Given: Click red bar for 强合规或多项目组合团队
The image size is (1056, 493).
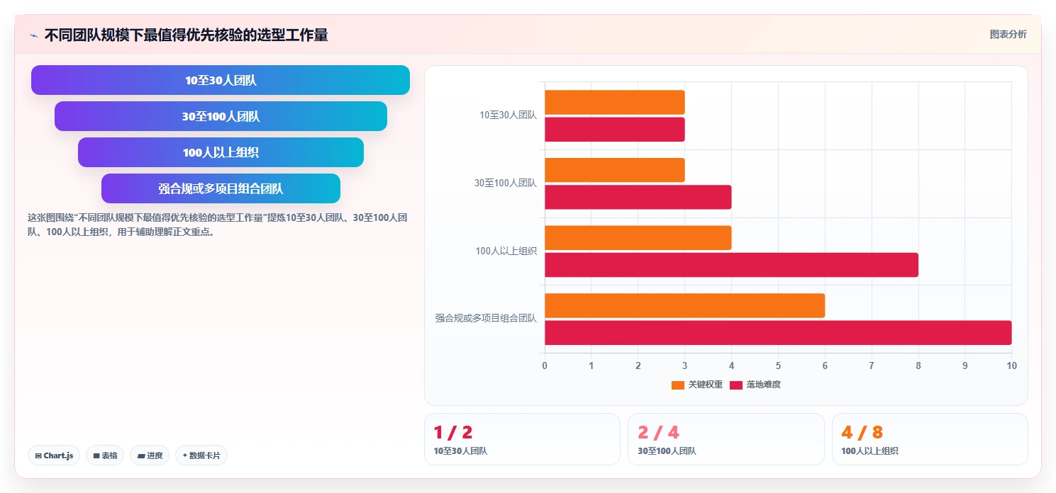Looking at the screenshot, I should click(778, 332).
